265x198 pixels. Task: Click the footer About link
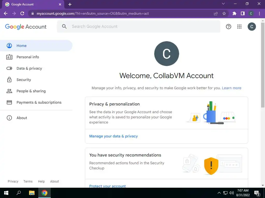[x=54, y=181]
